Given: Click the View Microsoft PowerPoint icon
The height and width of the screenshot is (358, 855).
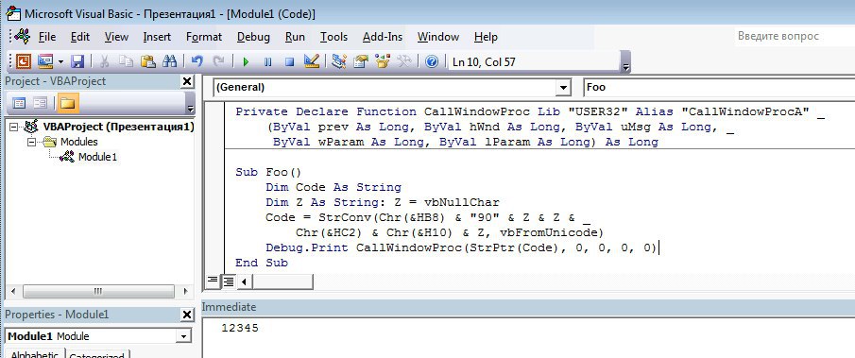Looking at the screenshot, I should (x=23, y=61).
